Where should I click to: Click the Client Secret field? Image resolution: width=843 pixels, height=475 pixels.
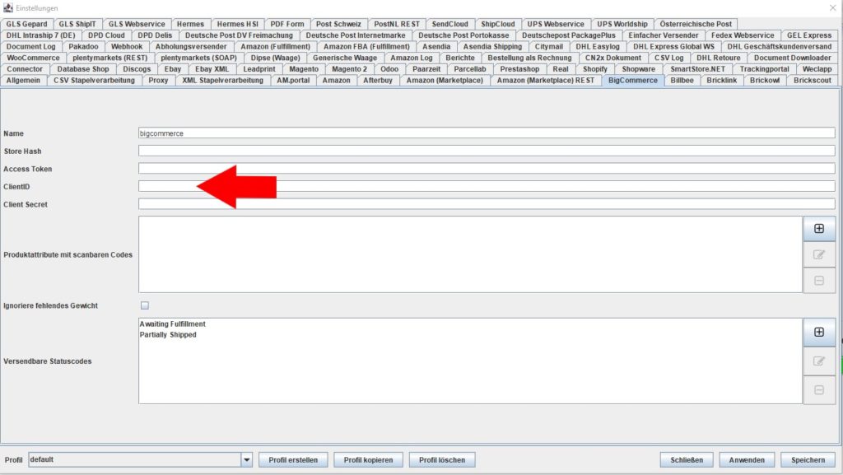pos(487,204)
